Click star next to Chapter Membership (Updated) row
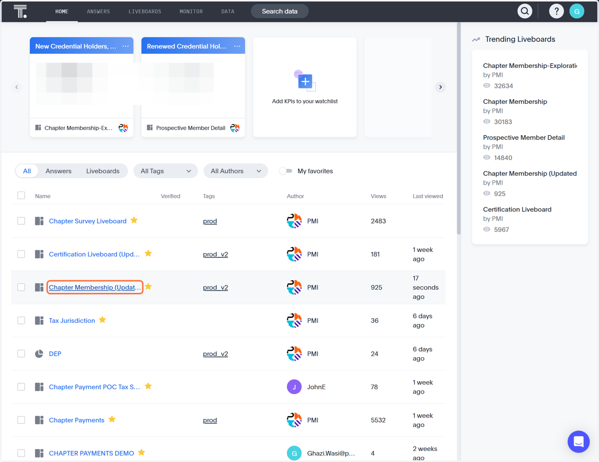 pos(148,286)
